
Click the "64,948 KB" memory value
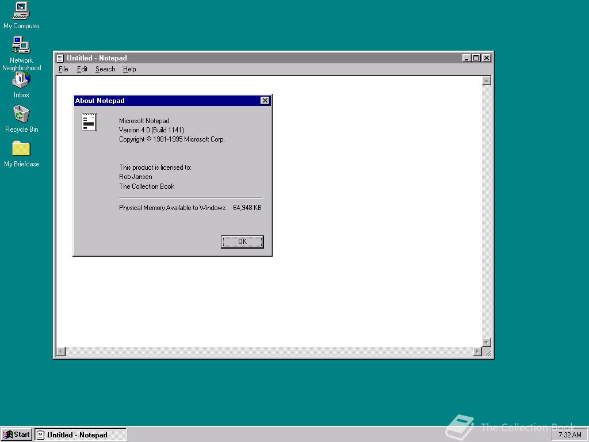247,208
